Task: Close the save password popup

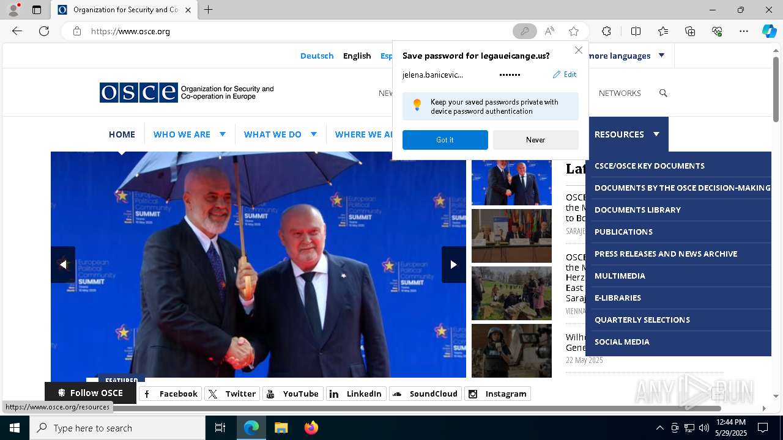Action: pyautogui.click(x=578, y=50)
